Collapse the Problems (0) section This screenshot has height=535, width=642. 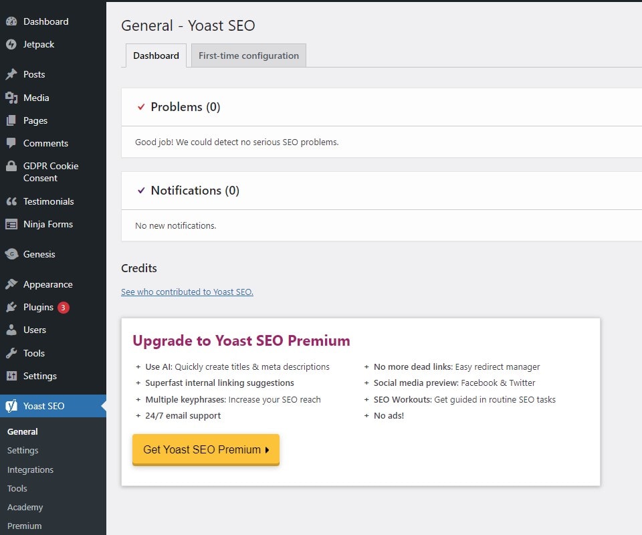(x=382, y=107)
